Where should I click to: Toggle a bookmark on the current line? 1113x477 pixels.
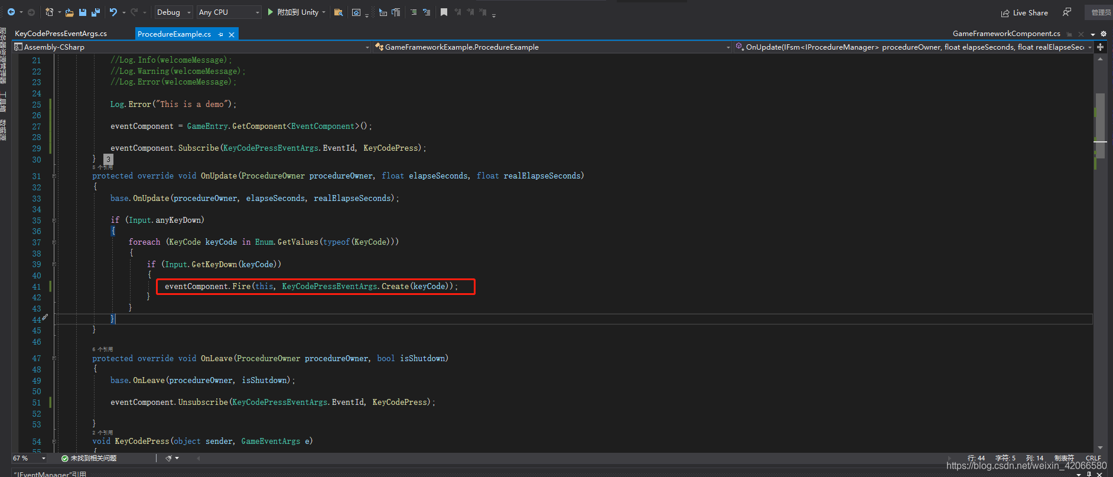(444, 12)
